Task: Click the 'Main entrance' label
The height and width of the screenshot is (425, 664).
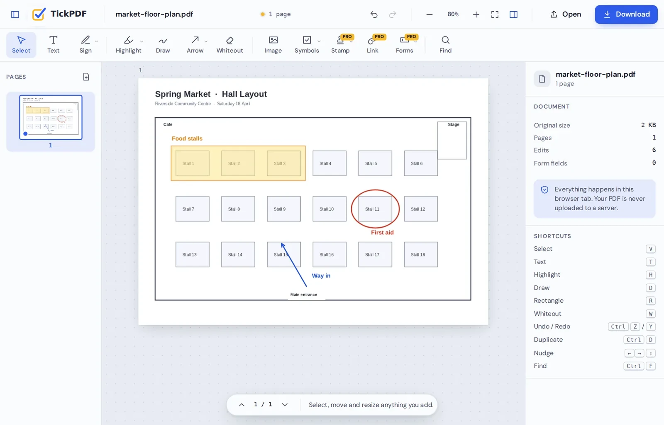Action: (x=304, y=295)
